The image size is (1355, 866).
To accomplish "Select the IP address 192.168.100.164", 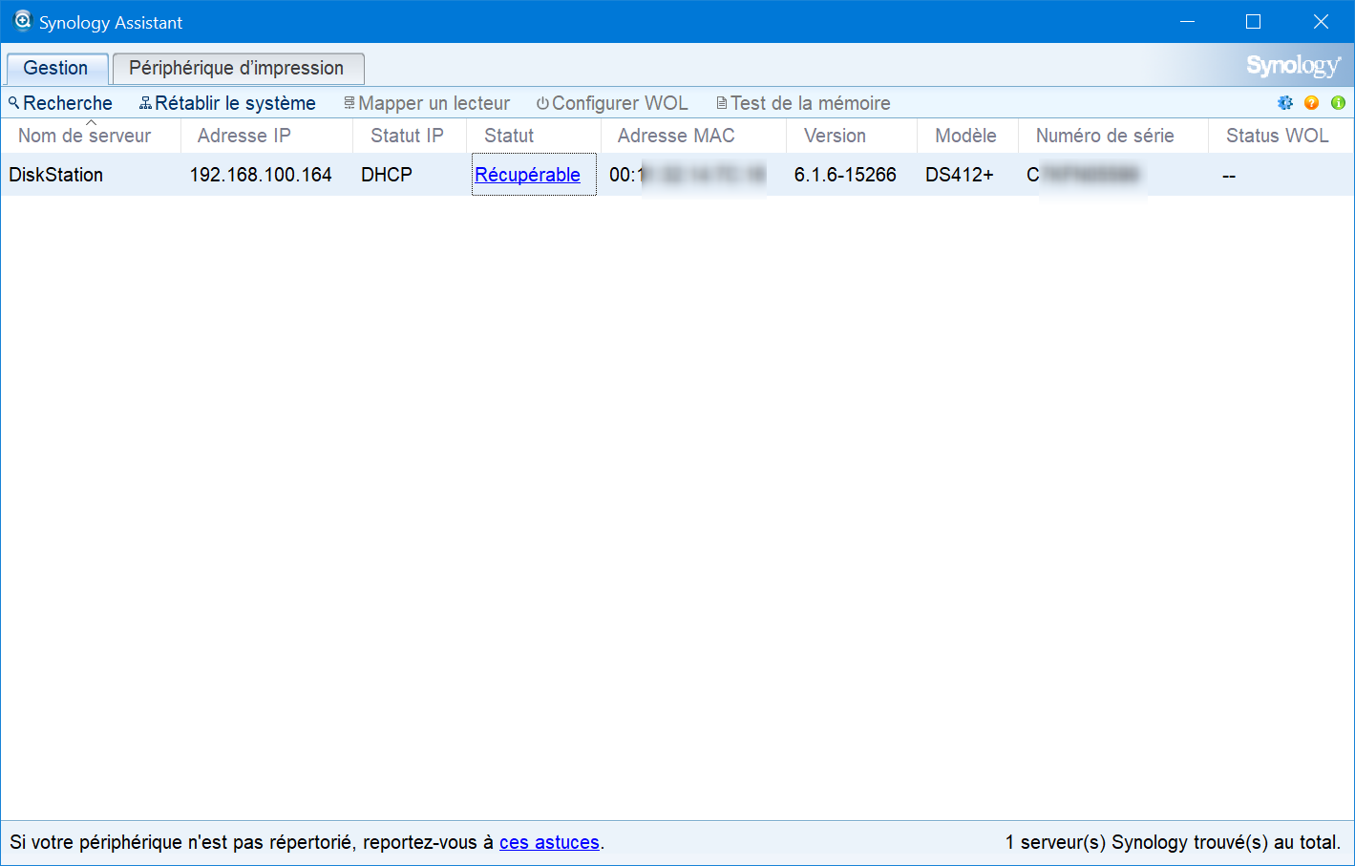I will (x=261, y=175).
